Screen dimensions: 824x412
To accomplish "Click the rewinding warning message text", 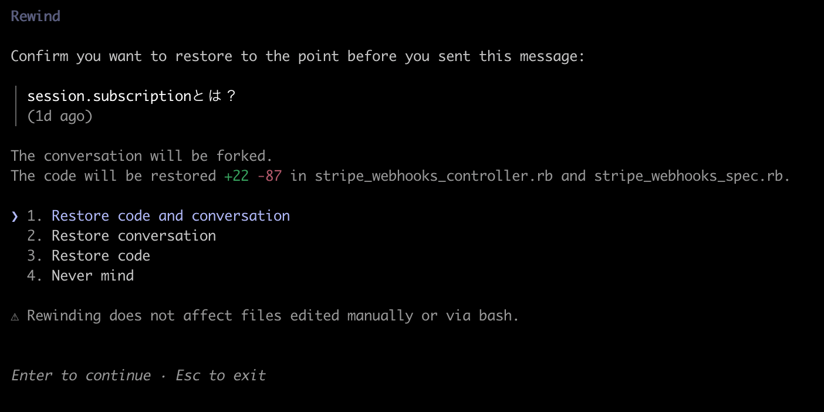I will point(273,316).
